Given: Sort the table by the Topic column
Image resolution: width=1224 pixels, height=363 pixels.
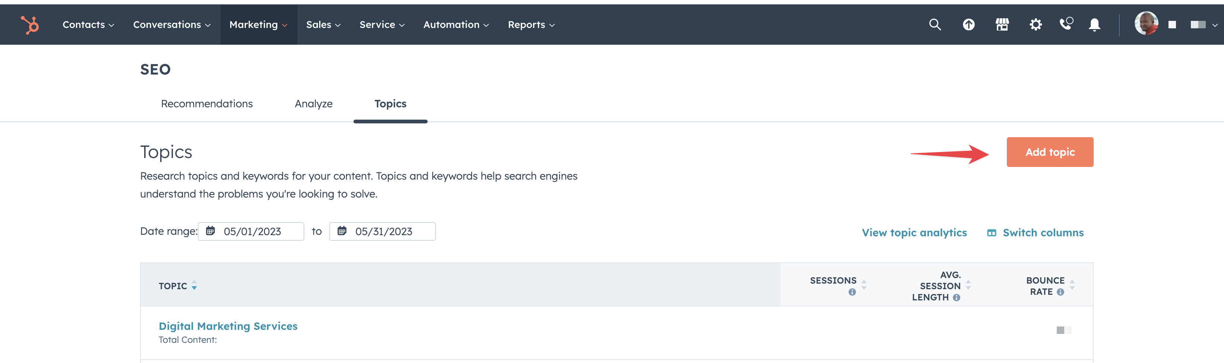Looking at the screenshot, I should point(194,285).
